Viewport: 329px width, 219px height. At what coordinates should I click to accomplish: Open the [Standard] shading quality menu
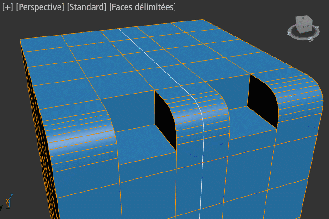pos(86,7)
